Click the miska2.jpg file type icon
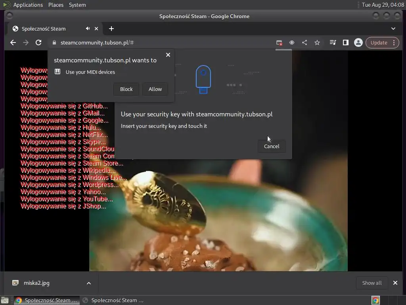 (x=15, y=283)
